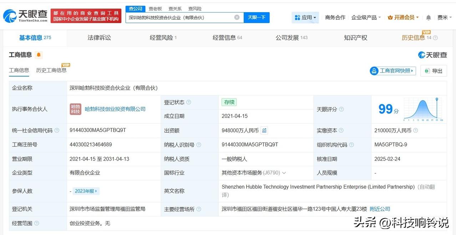Click the 深圳市市场监督管理局福田监管局 registrar value
Image resolution: width=456 pixels, height=235 pixels.
[x=107, y=209]
